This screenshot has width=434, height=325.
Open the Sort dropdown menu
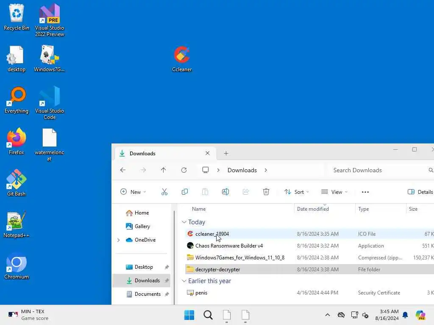pos(296,192)
